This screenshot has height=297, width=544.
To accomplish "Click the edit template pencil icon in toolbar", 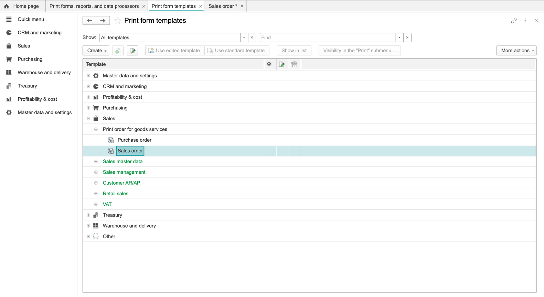I will click(132, 51).
